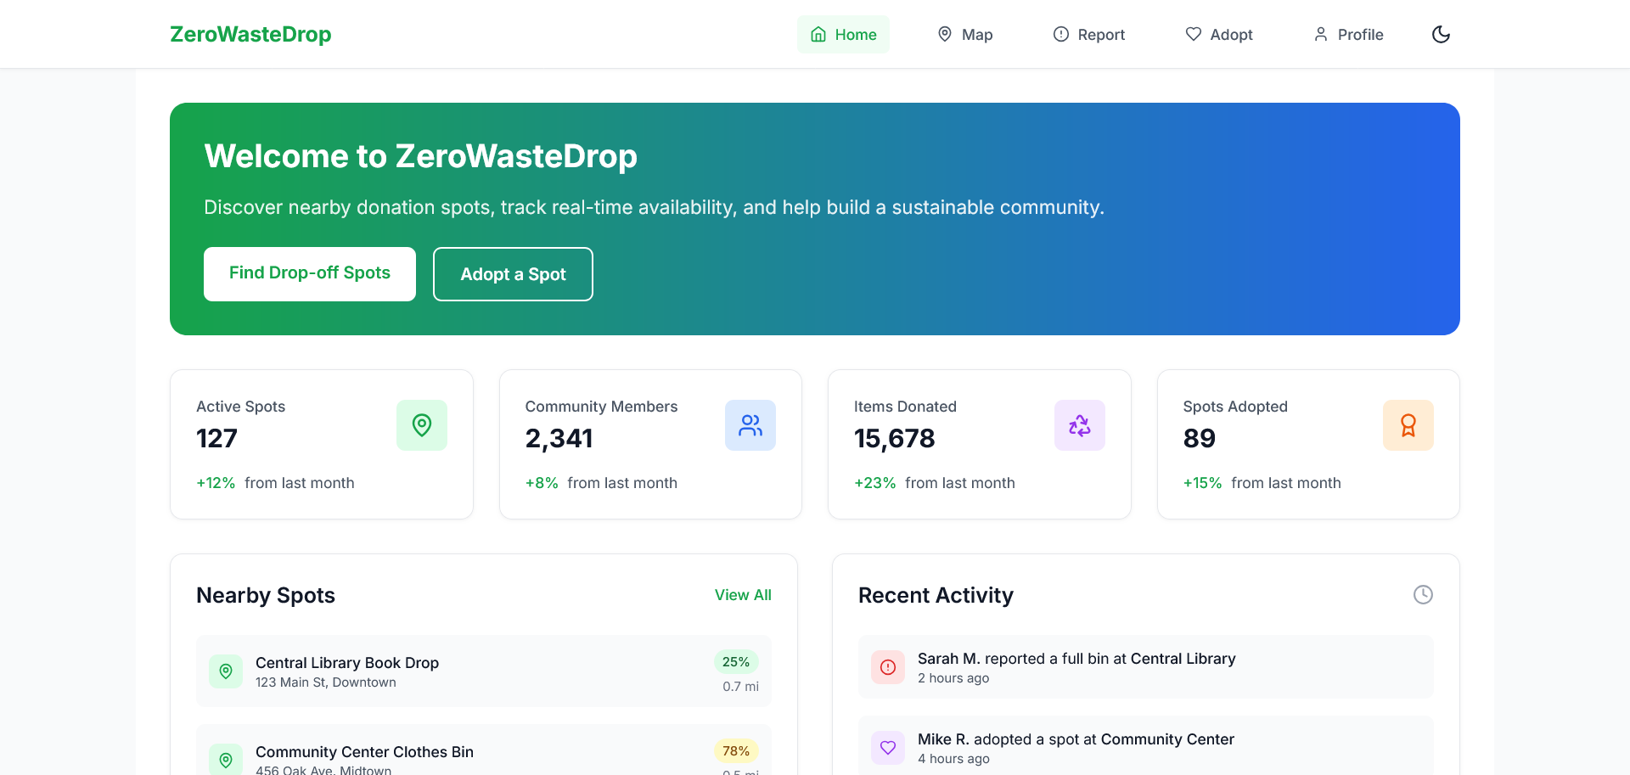Click the Community Members people icon
Screen dimensions: 1630x775
(x=750, y=425)
